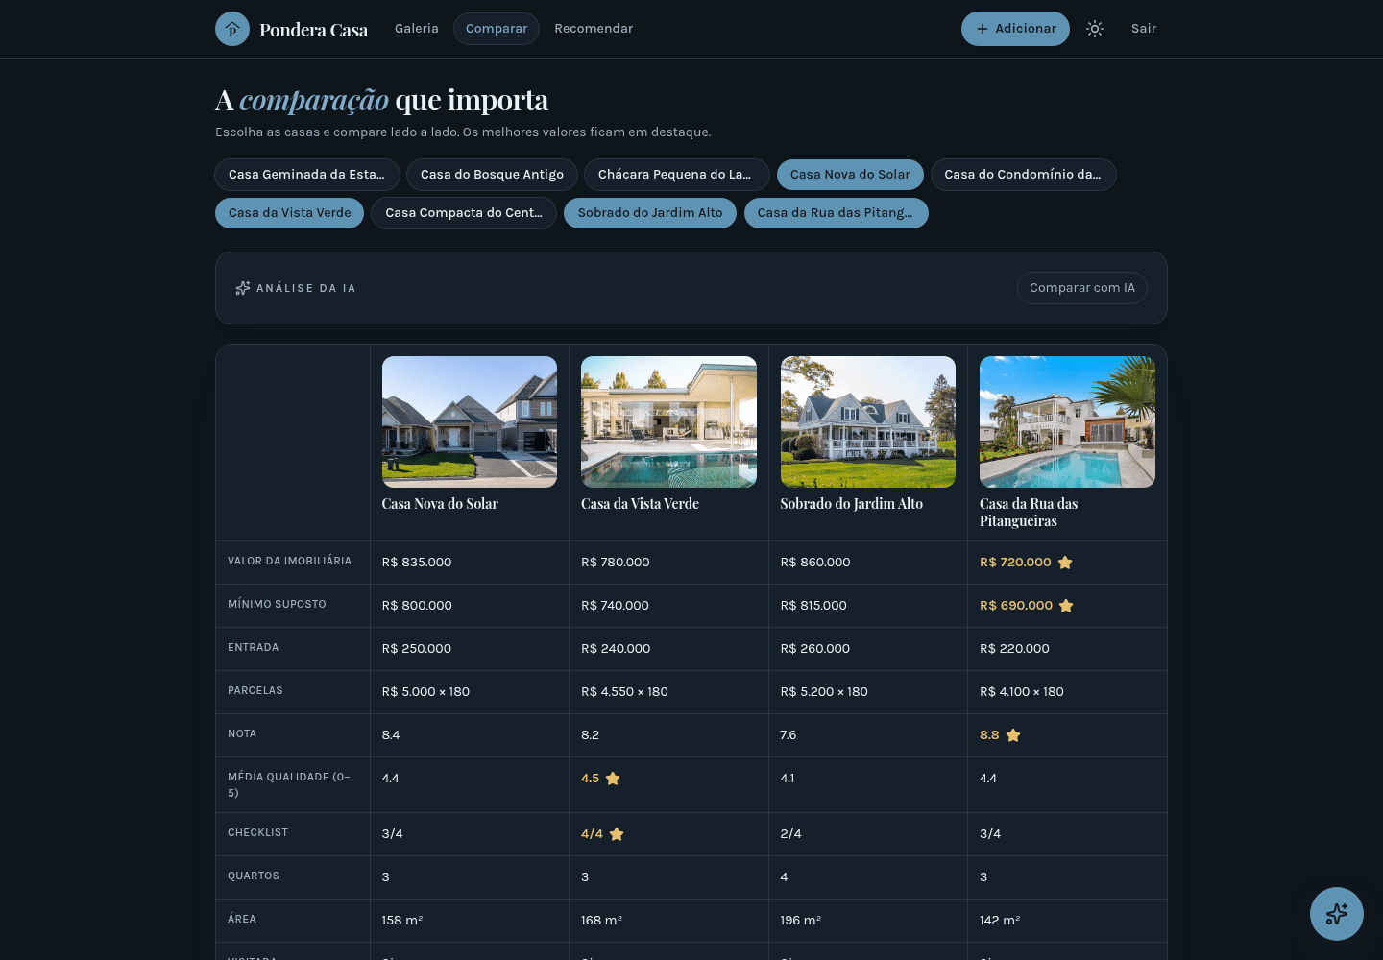Click the R$ 815.000 minimum value

[x=813, y=606]
